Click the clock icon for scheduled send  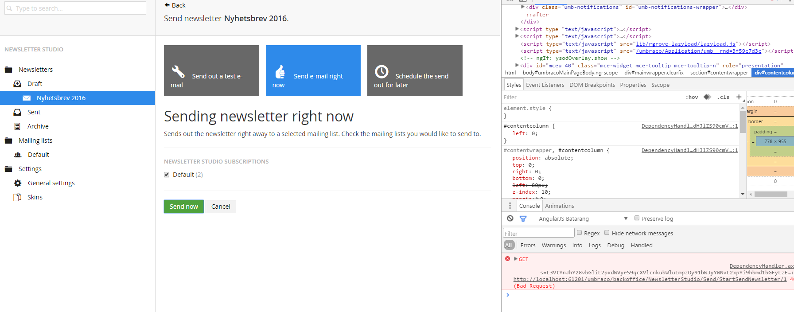381,71
